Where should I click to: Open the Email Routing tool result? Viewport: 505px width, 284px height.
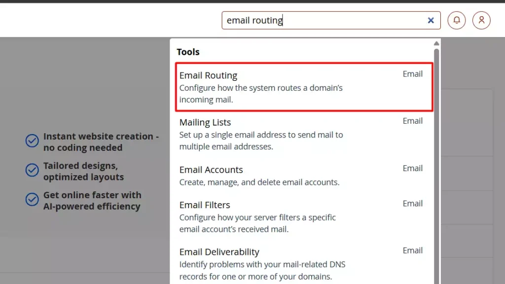[x=304, y=87]
